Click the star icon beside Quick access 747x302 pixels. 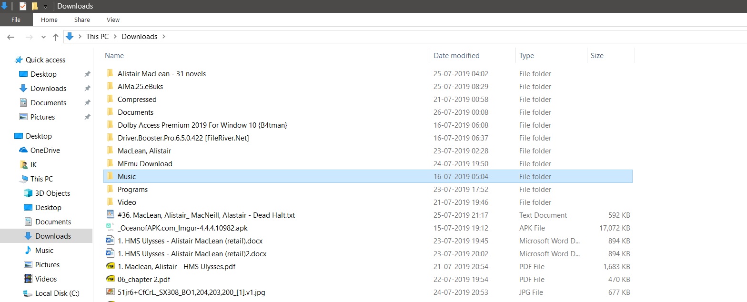coord(19,60)
